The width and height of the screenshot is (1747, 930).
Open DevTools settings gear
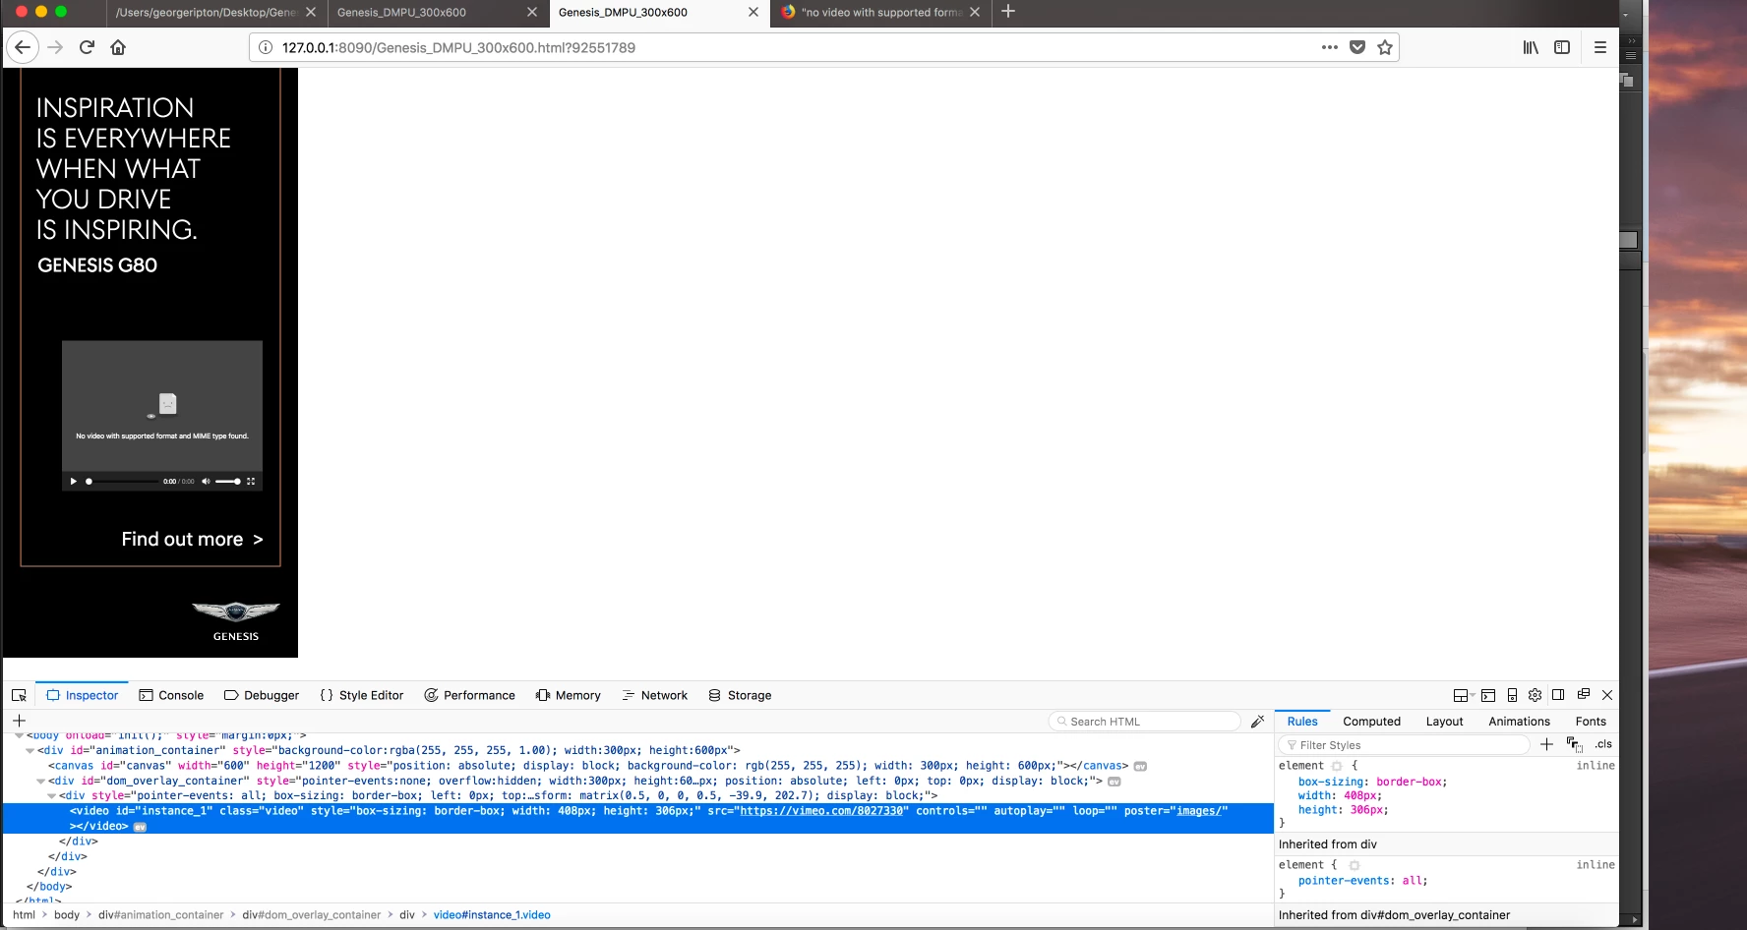tap(1535, 695)
